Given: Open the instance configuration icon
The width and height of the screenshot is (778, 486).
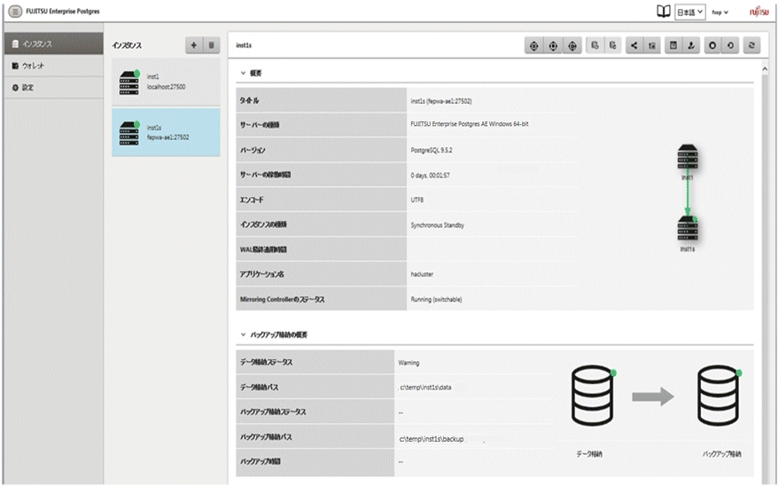Looking at the screenshot, I should tap(673, 45).
